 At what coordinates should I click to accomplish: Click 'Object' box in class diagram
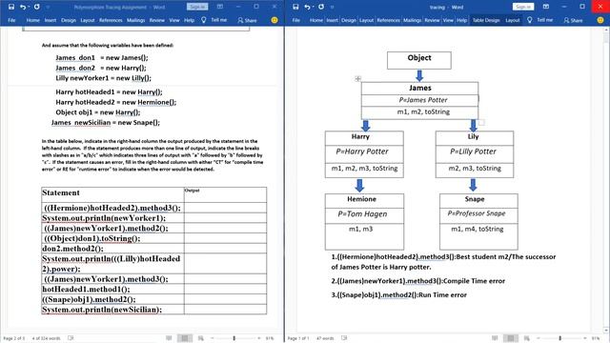point(419,60)
